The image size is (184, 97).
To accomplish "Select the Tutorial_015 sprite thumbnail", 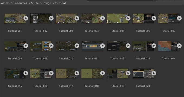I will point(15,73).
